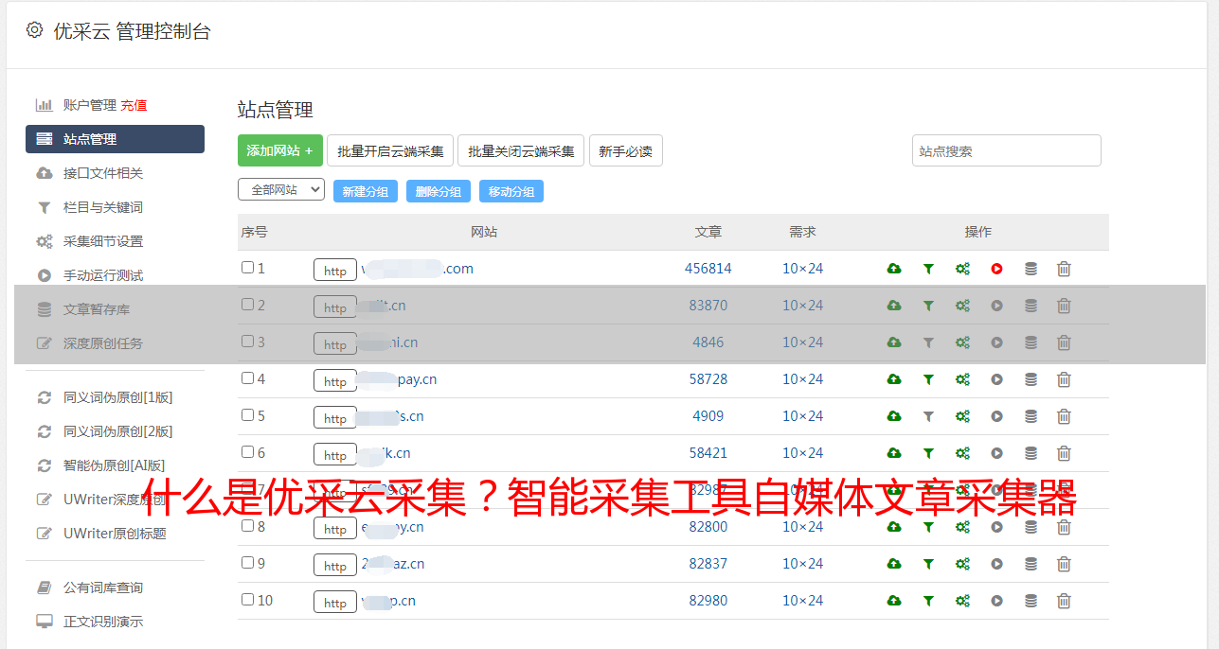Click gears icon in row 5

(962, 416)
